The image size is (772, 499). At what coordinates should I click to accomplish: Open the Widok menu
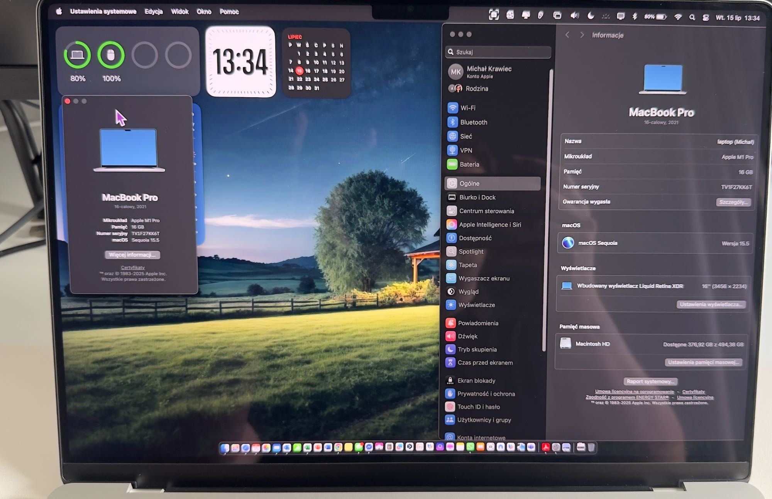click(x=180, y=12)
